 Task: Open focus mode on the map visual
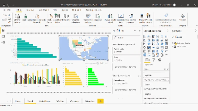[x=102, y=63]
